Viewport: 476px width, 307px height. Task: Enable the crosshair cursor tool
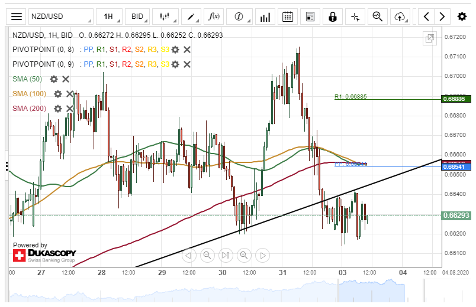click(355, 17)
